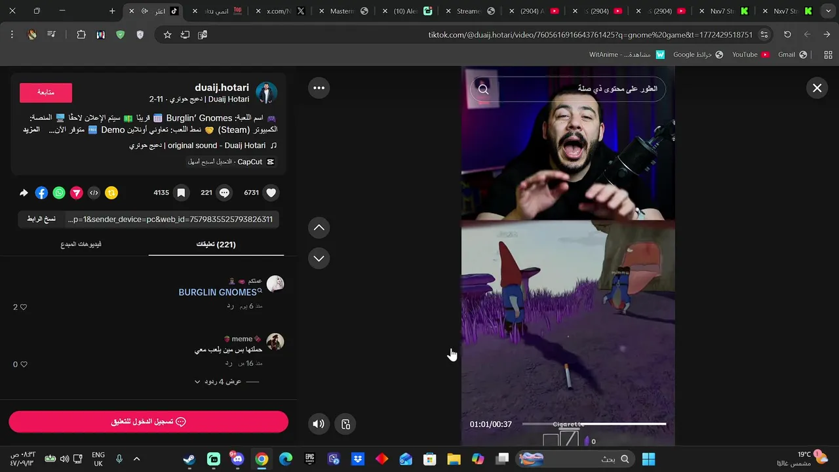The height and width of the screenshot is (472, 839).
Task: Open the comments bubble icon showing 221
Action: click(224, 193)
